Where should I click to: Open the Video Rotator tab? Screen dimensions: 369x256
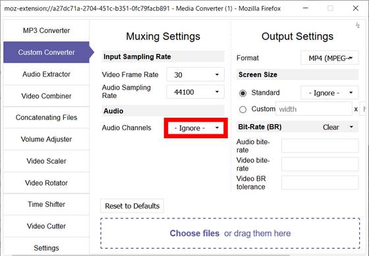[46, 183]
